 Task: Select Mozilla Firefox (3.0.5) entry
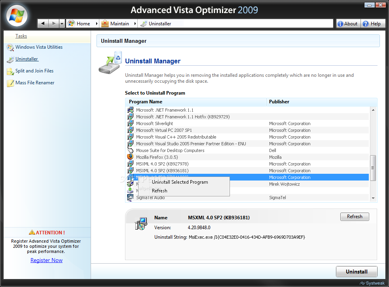(247, 157)
